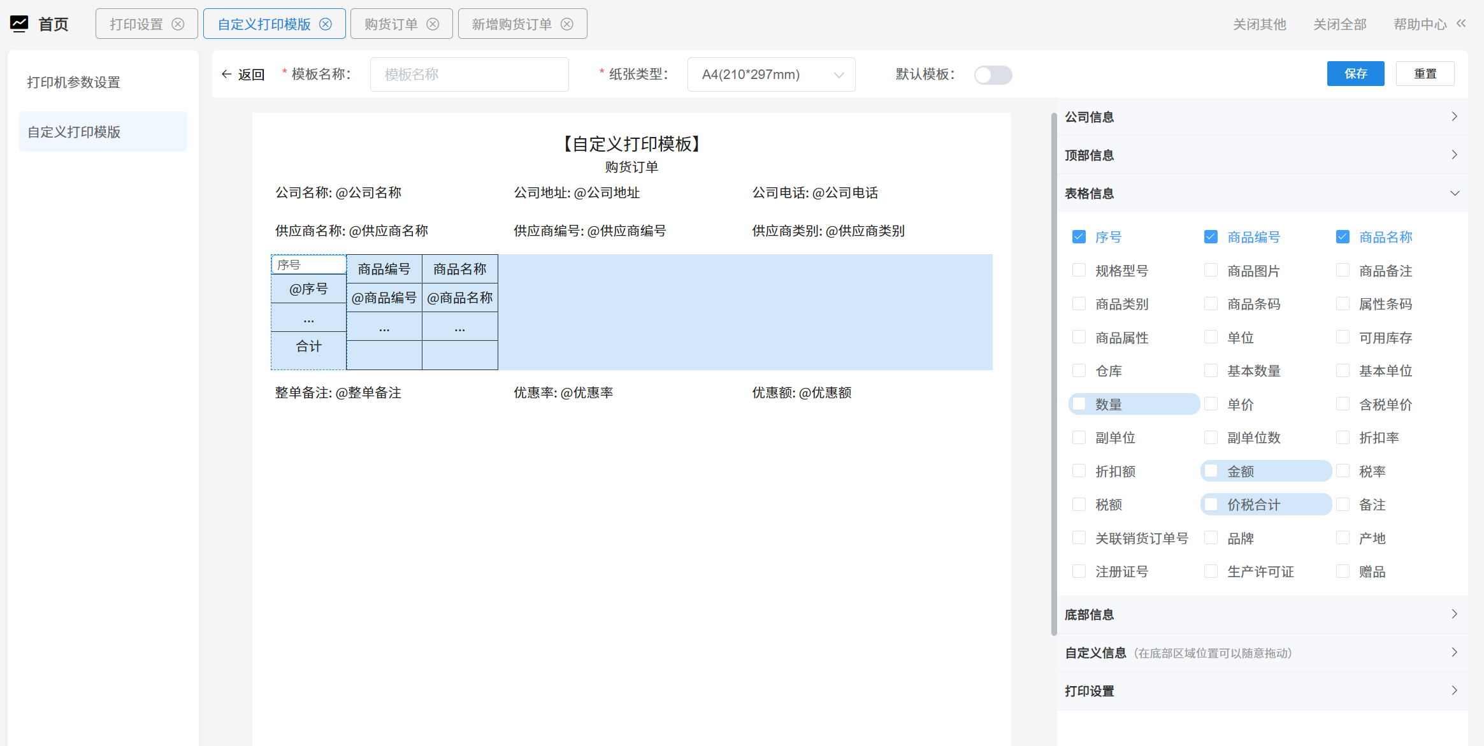Select the 序号 header cell in the template table
Screen dimensions: 1484x746
[x=309, y=264]
